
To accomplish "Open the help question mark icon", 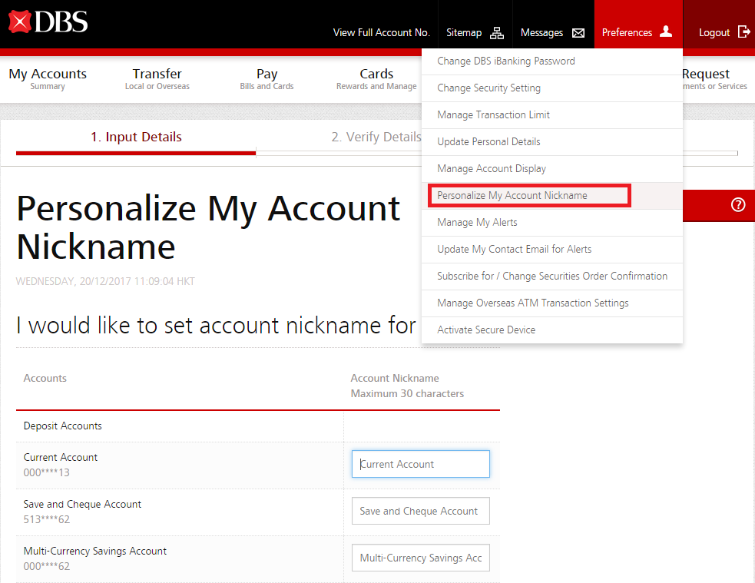I will (x=738, y=204).
